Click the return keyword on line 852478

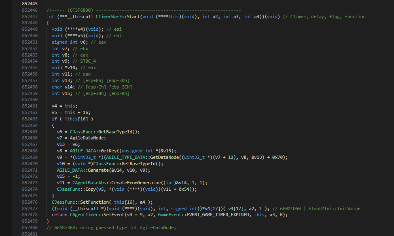(x=59, y=215)
